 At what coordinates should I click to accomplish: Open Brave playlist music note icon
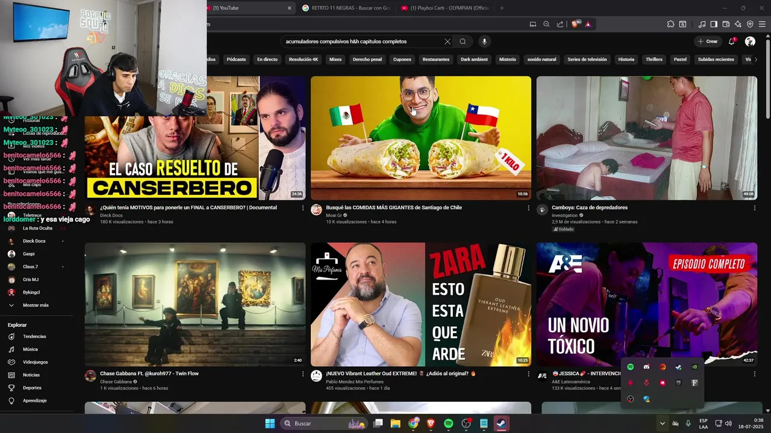tap(702, 24)
